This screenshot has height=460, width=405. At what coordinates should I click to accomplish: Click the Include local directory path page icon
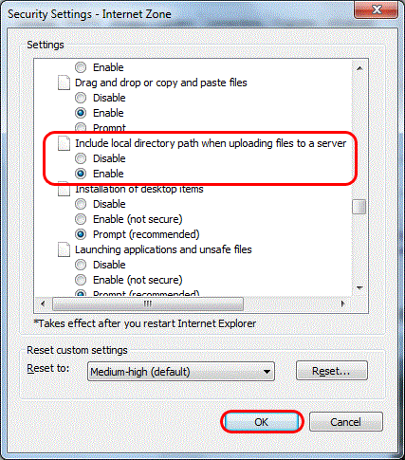point(64,143)
